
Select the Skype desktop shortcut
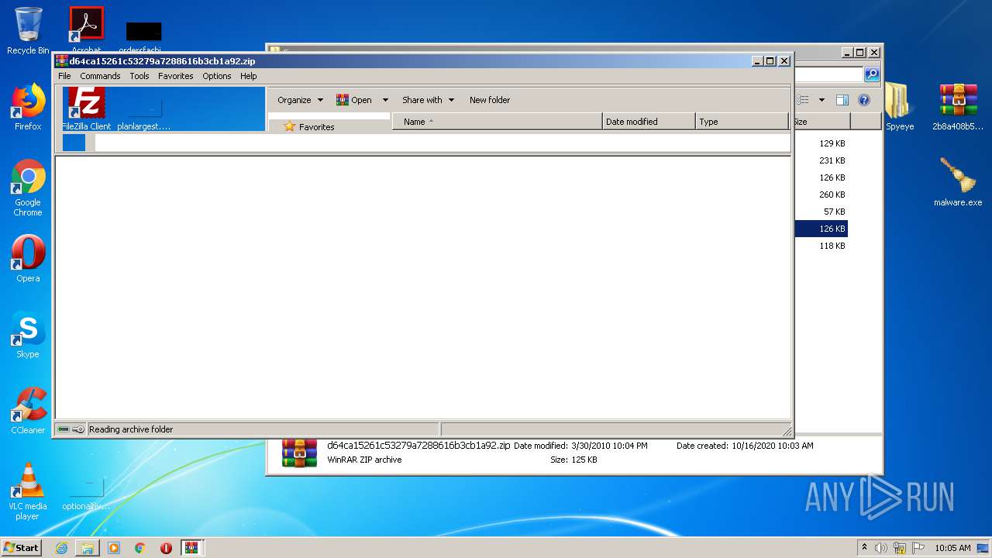(x=28, y=335)
